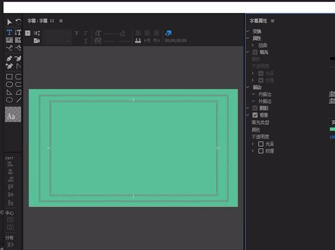The height and width of the screenshot is (250, 335).
Task: Choose the Vertical Area Type tool
Action: coord(18,40)
